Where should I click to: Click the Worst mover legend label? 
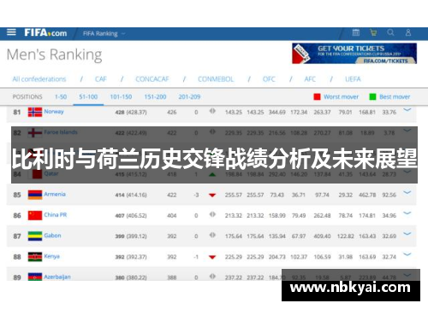341,96
